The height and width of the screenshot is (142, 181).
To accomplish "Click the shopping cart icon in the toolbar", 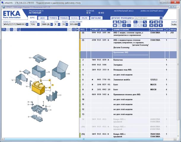I will [145, 25].
